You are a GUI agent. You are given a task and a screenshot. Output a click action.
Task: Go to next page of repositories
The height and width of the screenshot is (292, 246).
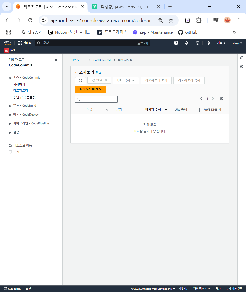click(213, 99)
